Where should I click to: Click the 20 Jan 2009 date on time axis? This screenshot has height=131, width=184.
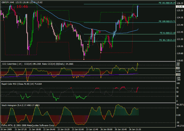click(6, 130)
